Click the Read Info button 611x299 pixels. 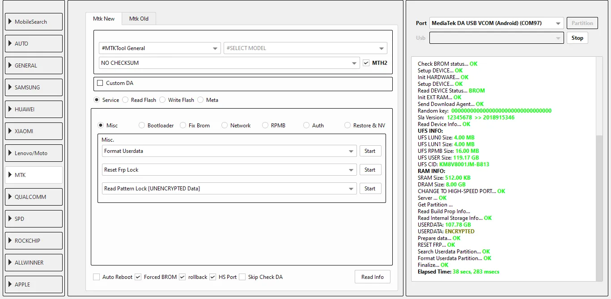point(372,277)
